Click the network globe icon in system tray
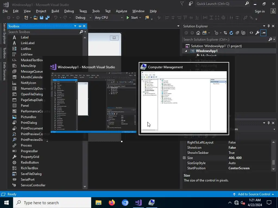This screenshot has width=278, height=208. tap(236, 203)
